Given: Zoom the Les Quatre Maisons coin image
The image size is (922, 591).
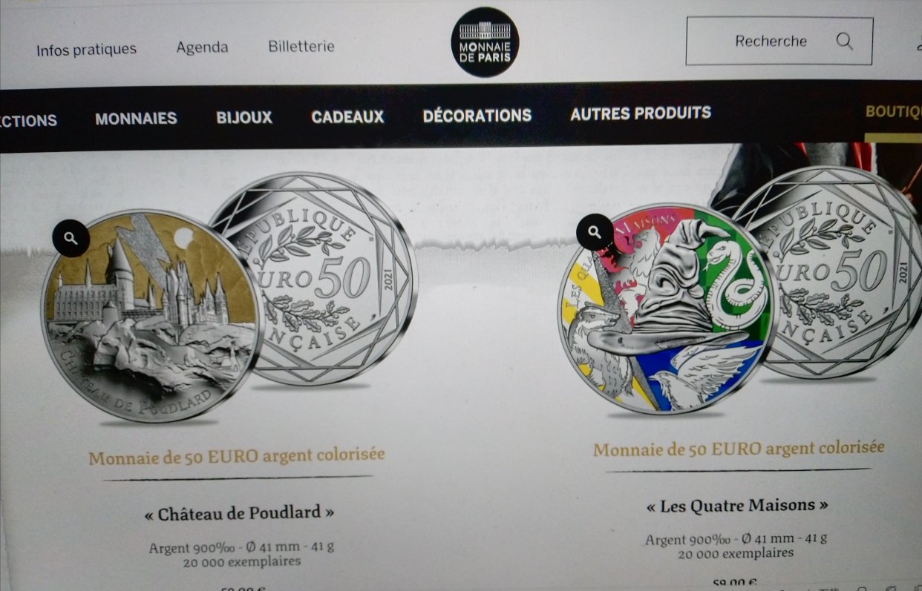Looking at the screenshot, I should (x=595, y=233).
